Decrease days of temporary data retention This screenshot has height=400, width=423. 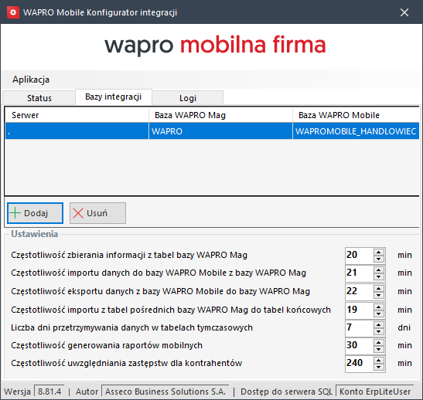(379, 331)
